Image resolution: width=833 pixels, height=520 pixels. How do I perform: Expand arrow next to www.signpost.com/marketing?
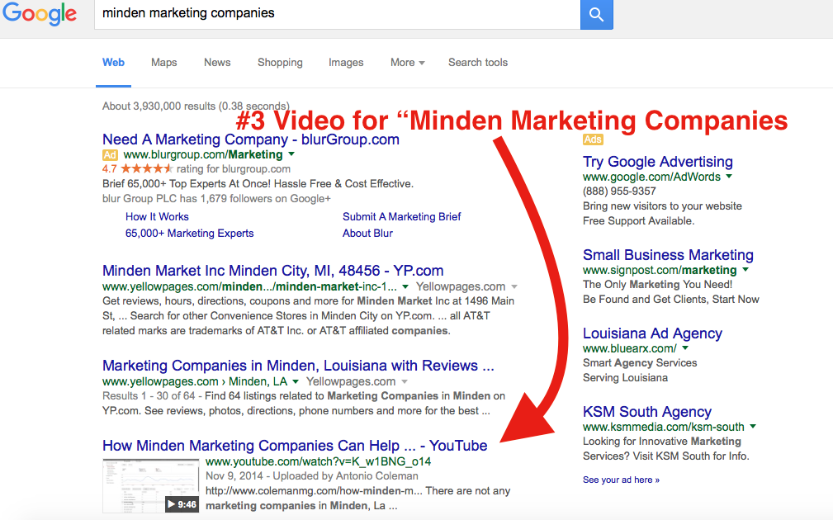tap(745, 270)
